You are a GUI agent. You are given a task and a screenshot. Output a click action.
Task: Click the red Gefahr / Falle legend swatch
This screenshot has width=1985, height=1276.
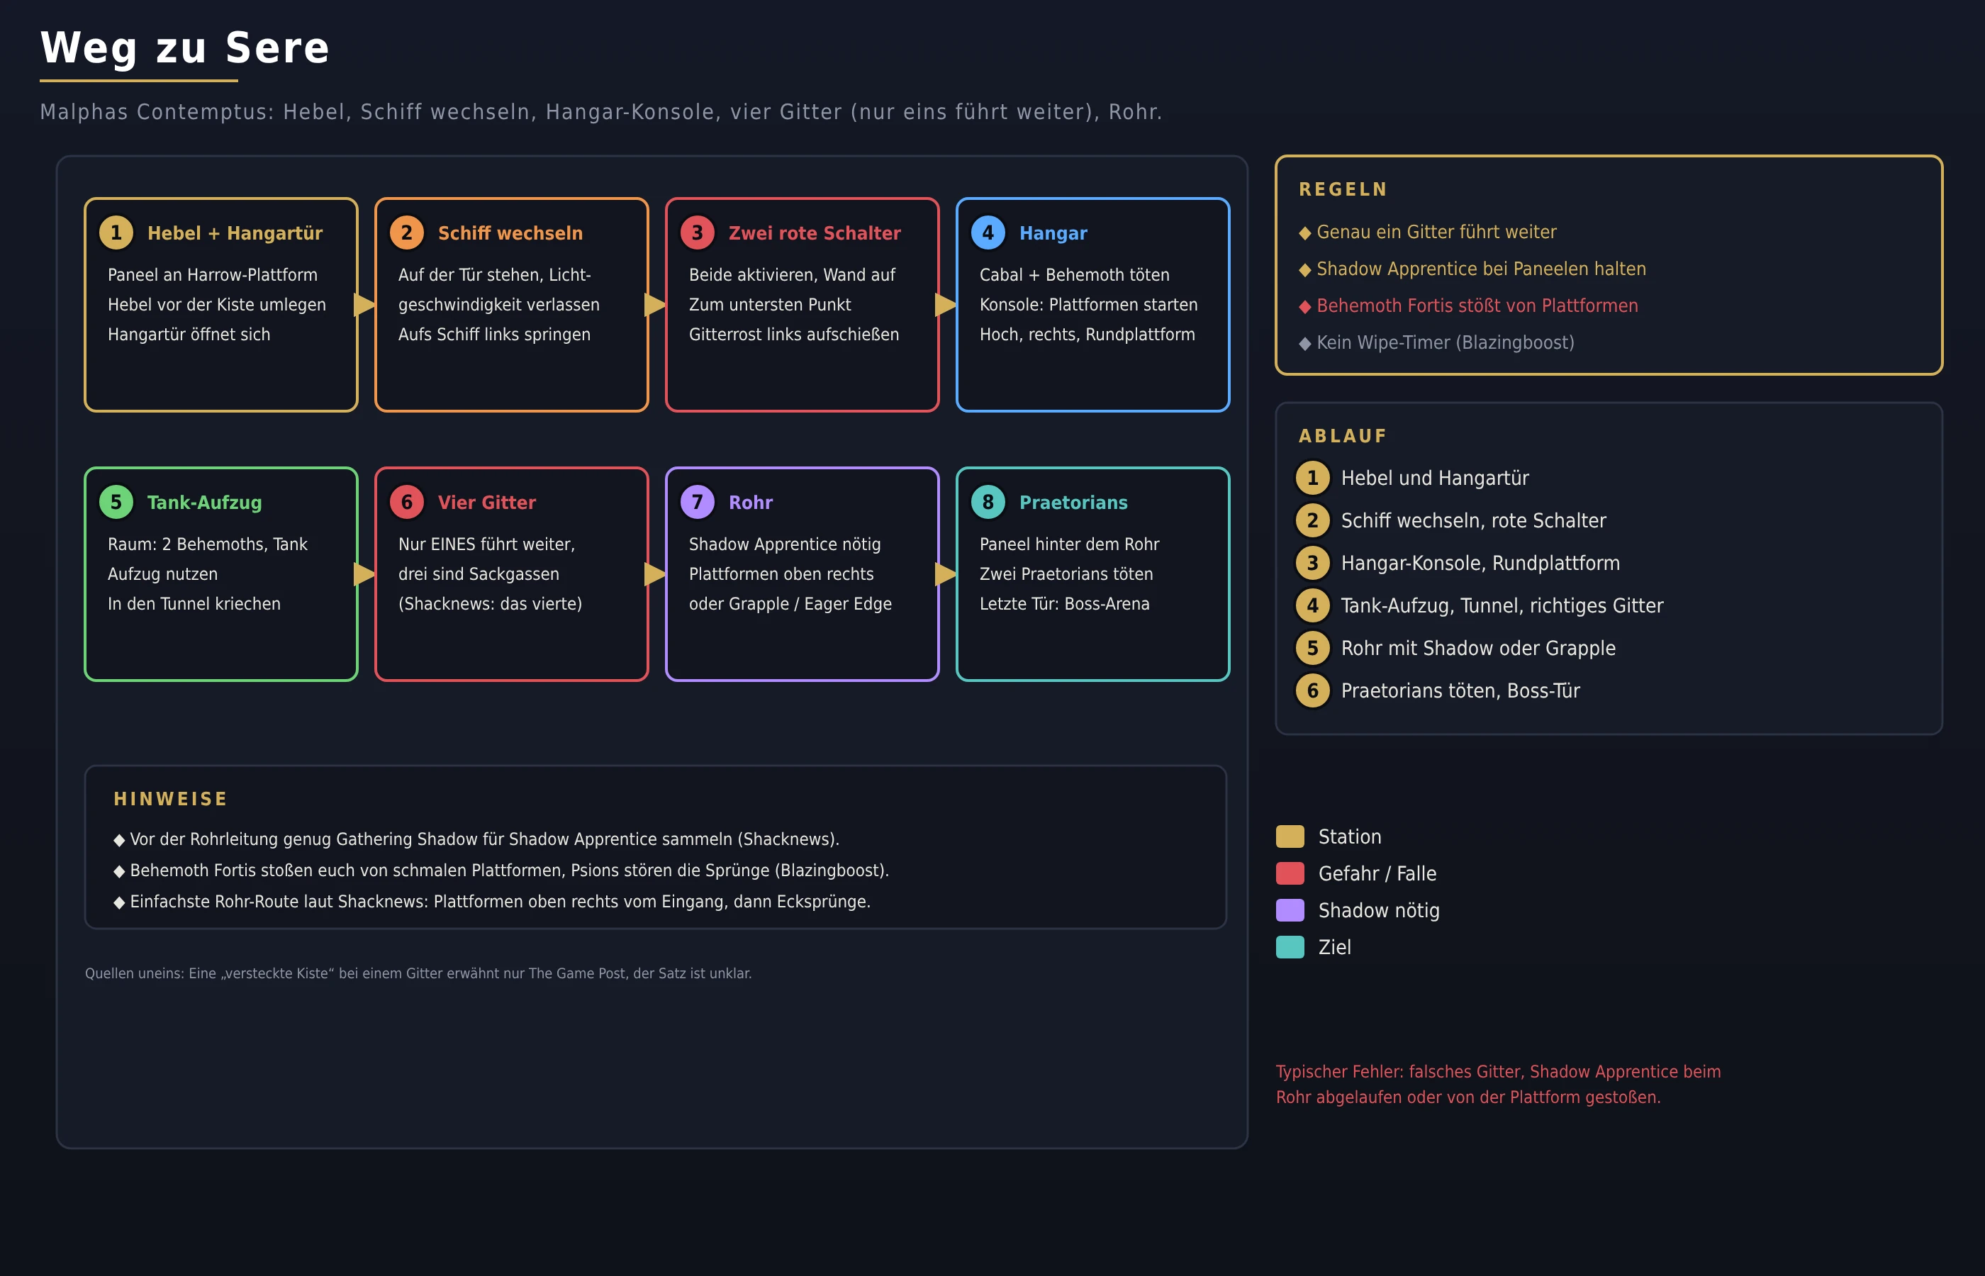1290,873
